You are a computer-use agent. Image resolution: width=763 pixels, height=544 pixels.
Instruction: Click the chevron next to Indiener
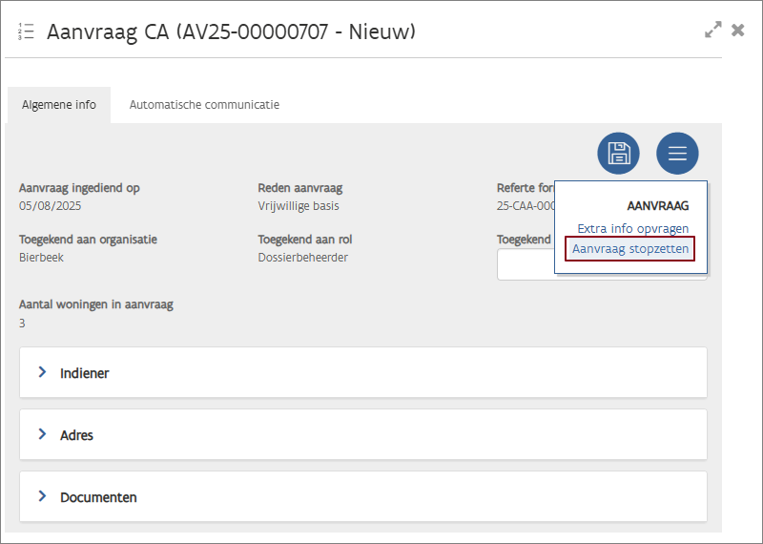coord(42,372)
